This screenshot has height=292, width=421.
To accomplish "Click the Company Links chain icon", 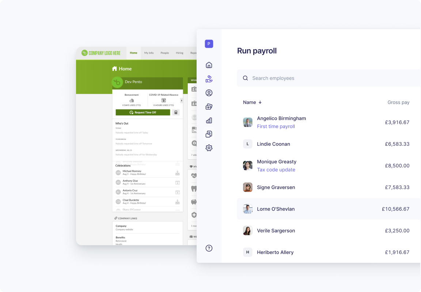I will pyautogui.click(x=116, y=218).
